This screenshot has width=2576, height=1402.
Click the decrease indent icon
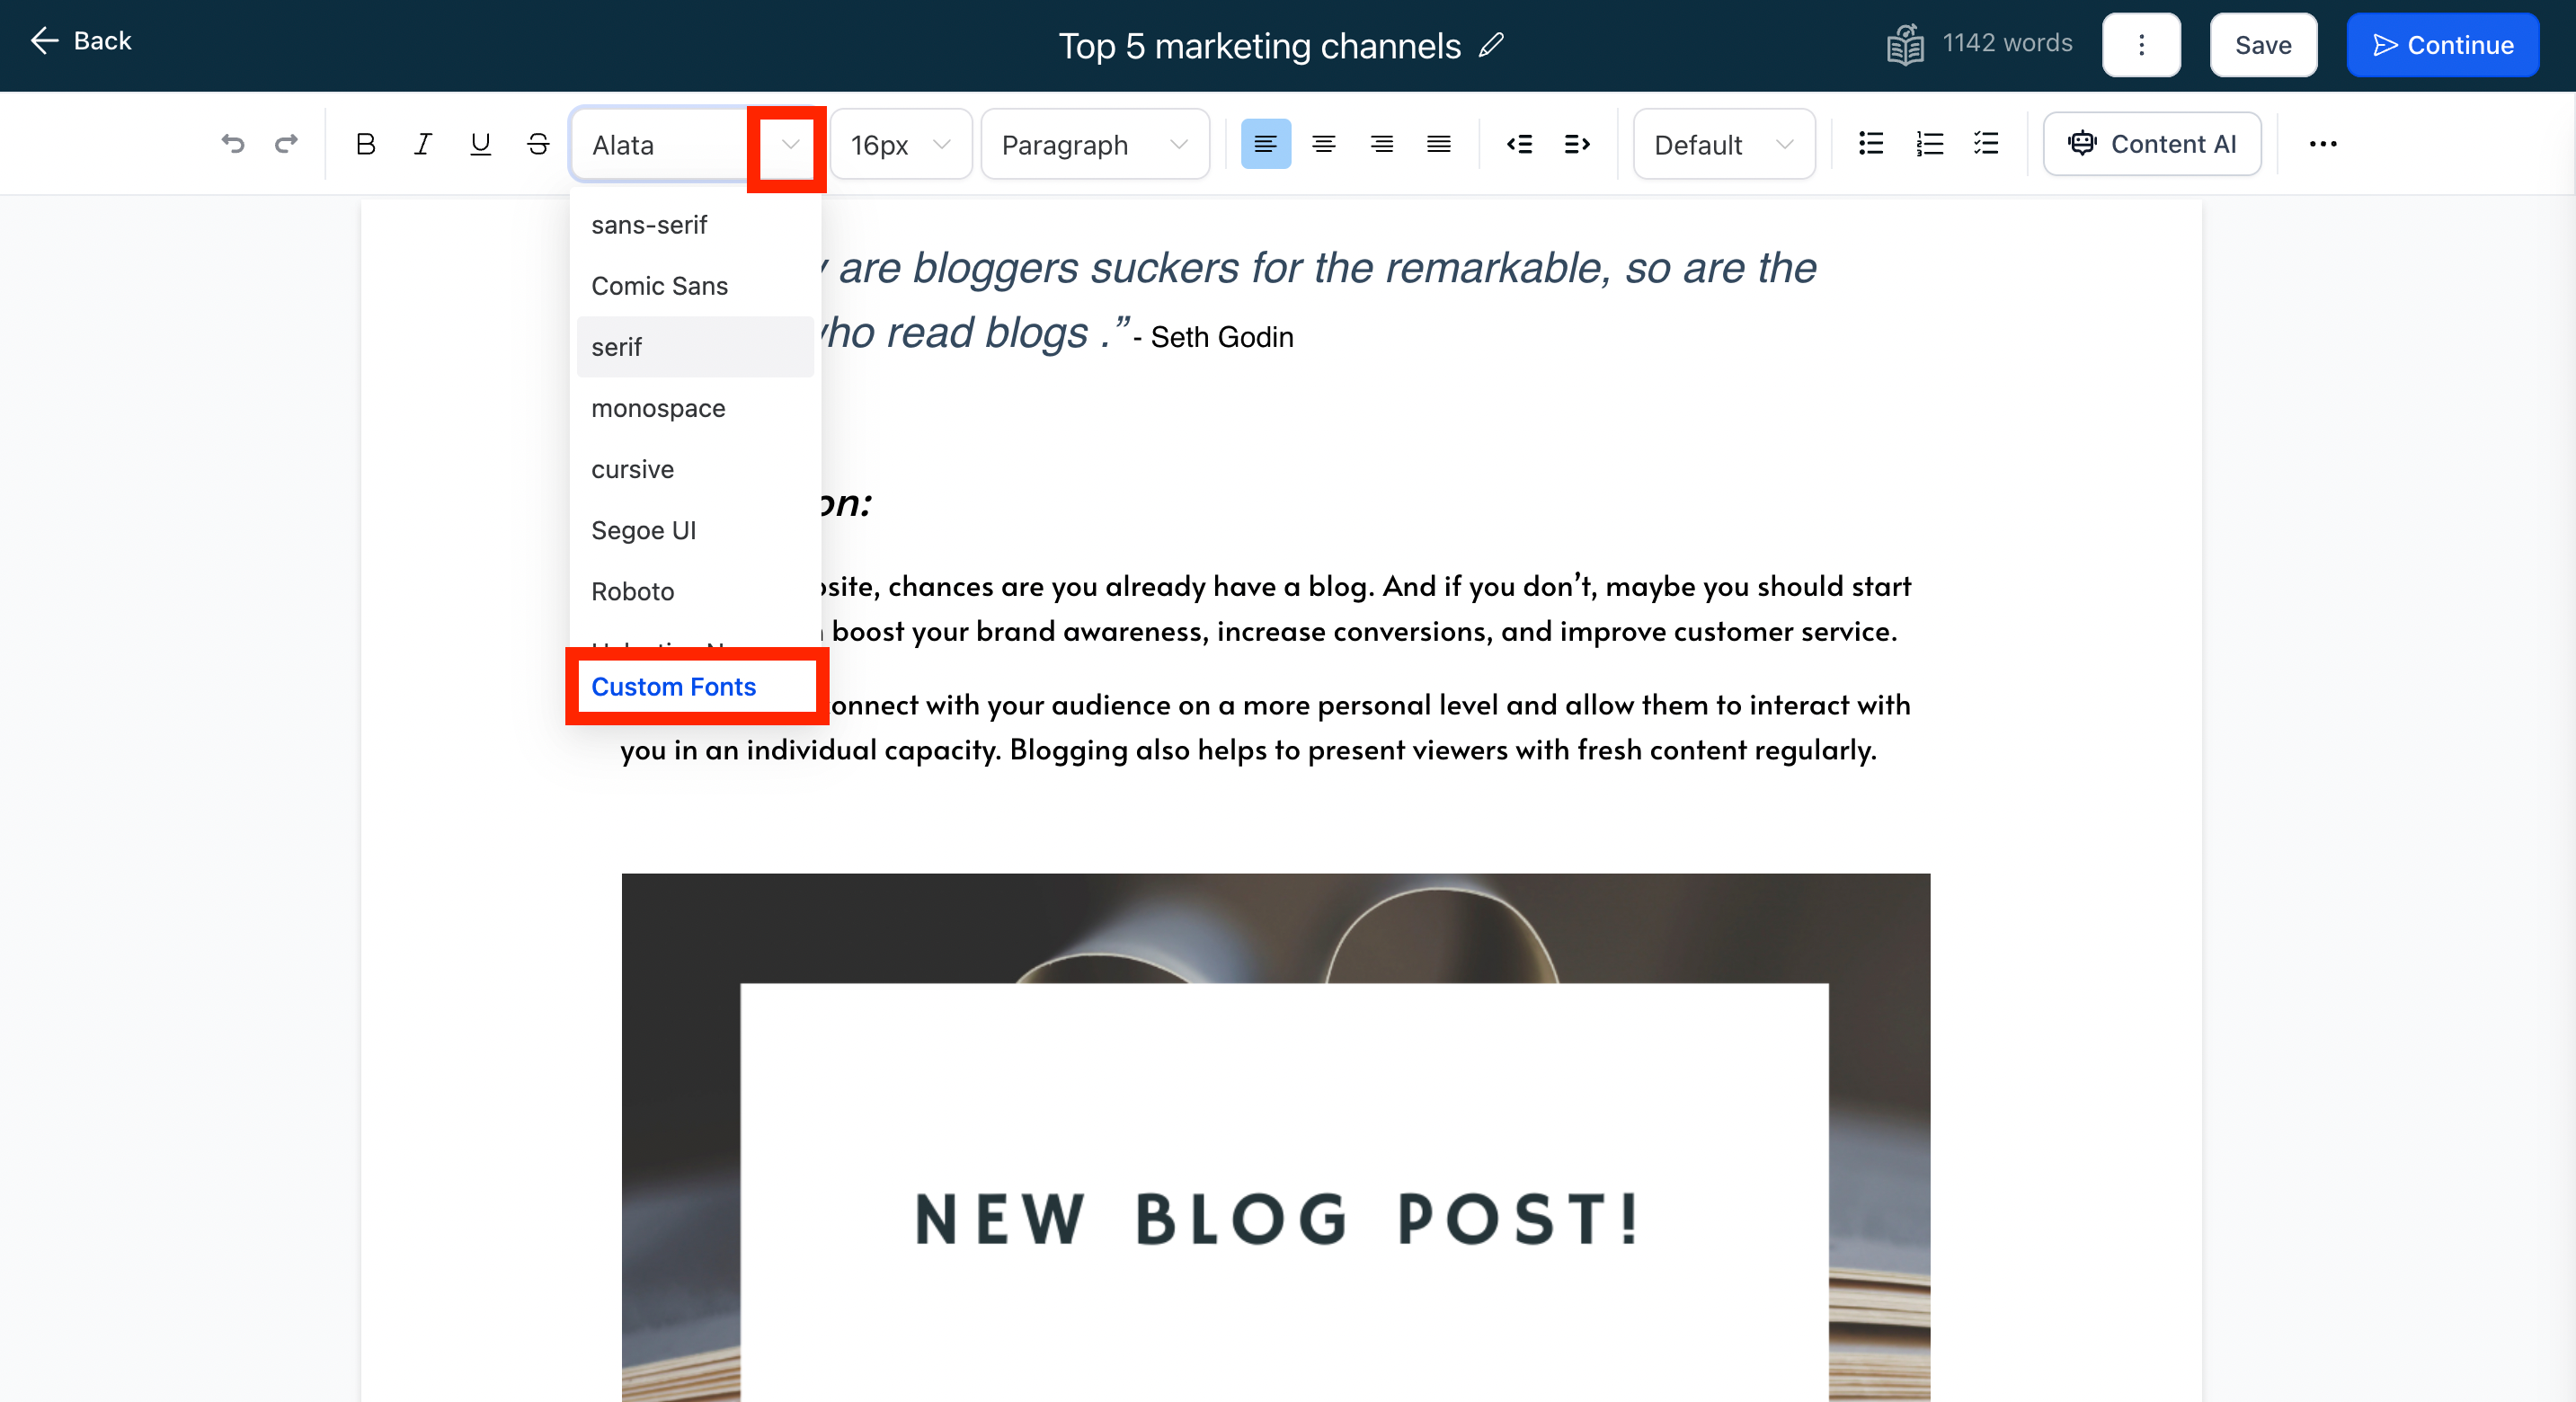click(1517, 143)
